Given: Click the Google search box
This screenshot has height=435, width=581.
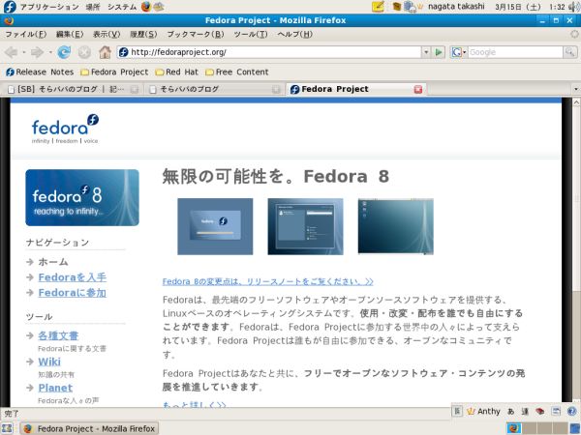Looking at the screenshot, I should pyautogui.click(x=515, y=52).
